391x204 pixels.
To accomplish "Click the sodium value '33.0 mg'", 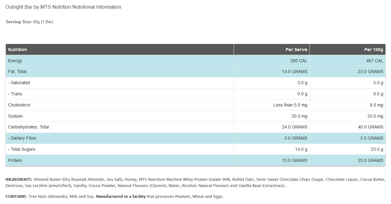I will pos(375,116).
